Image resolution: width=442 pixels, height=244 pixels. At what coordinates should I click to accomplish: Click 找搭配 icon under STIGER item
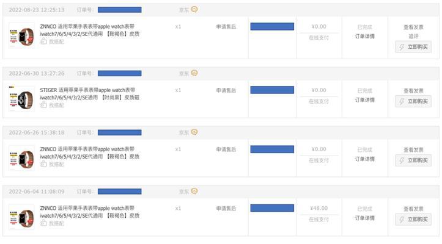click(x=43, y=106)
